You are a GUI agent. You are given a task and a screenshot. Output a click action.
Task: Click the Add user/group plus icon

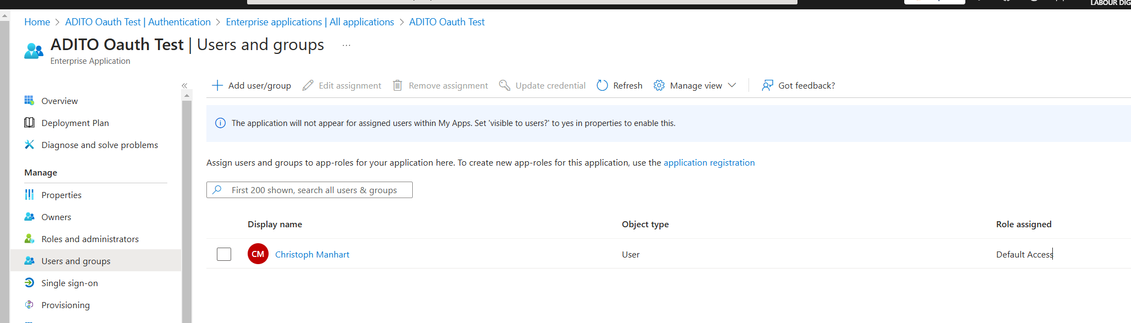point(217,85)
